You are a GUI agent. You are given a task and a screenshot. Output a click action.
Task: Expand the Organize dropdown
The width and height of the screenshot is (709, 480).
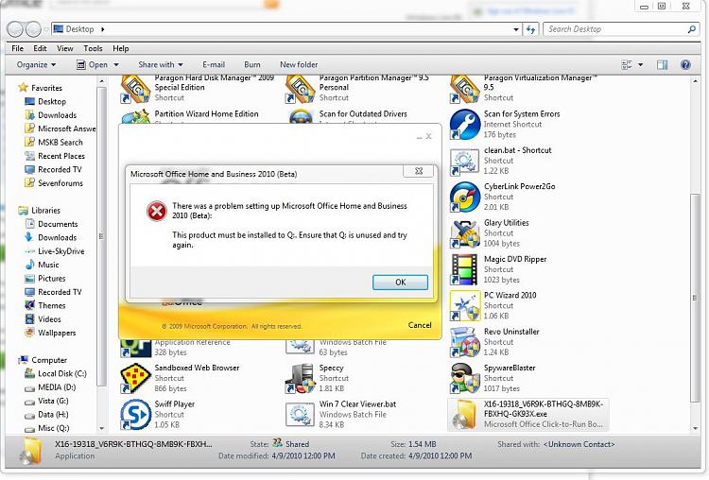point(36,64)
